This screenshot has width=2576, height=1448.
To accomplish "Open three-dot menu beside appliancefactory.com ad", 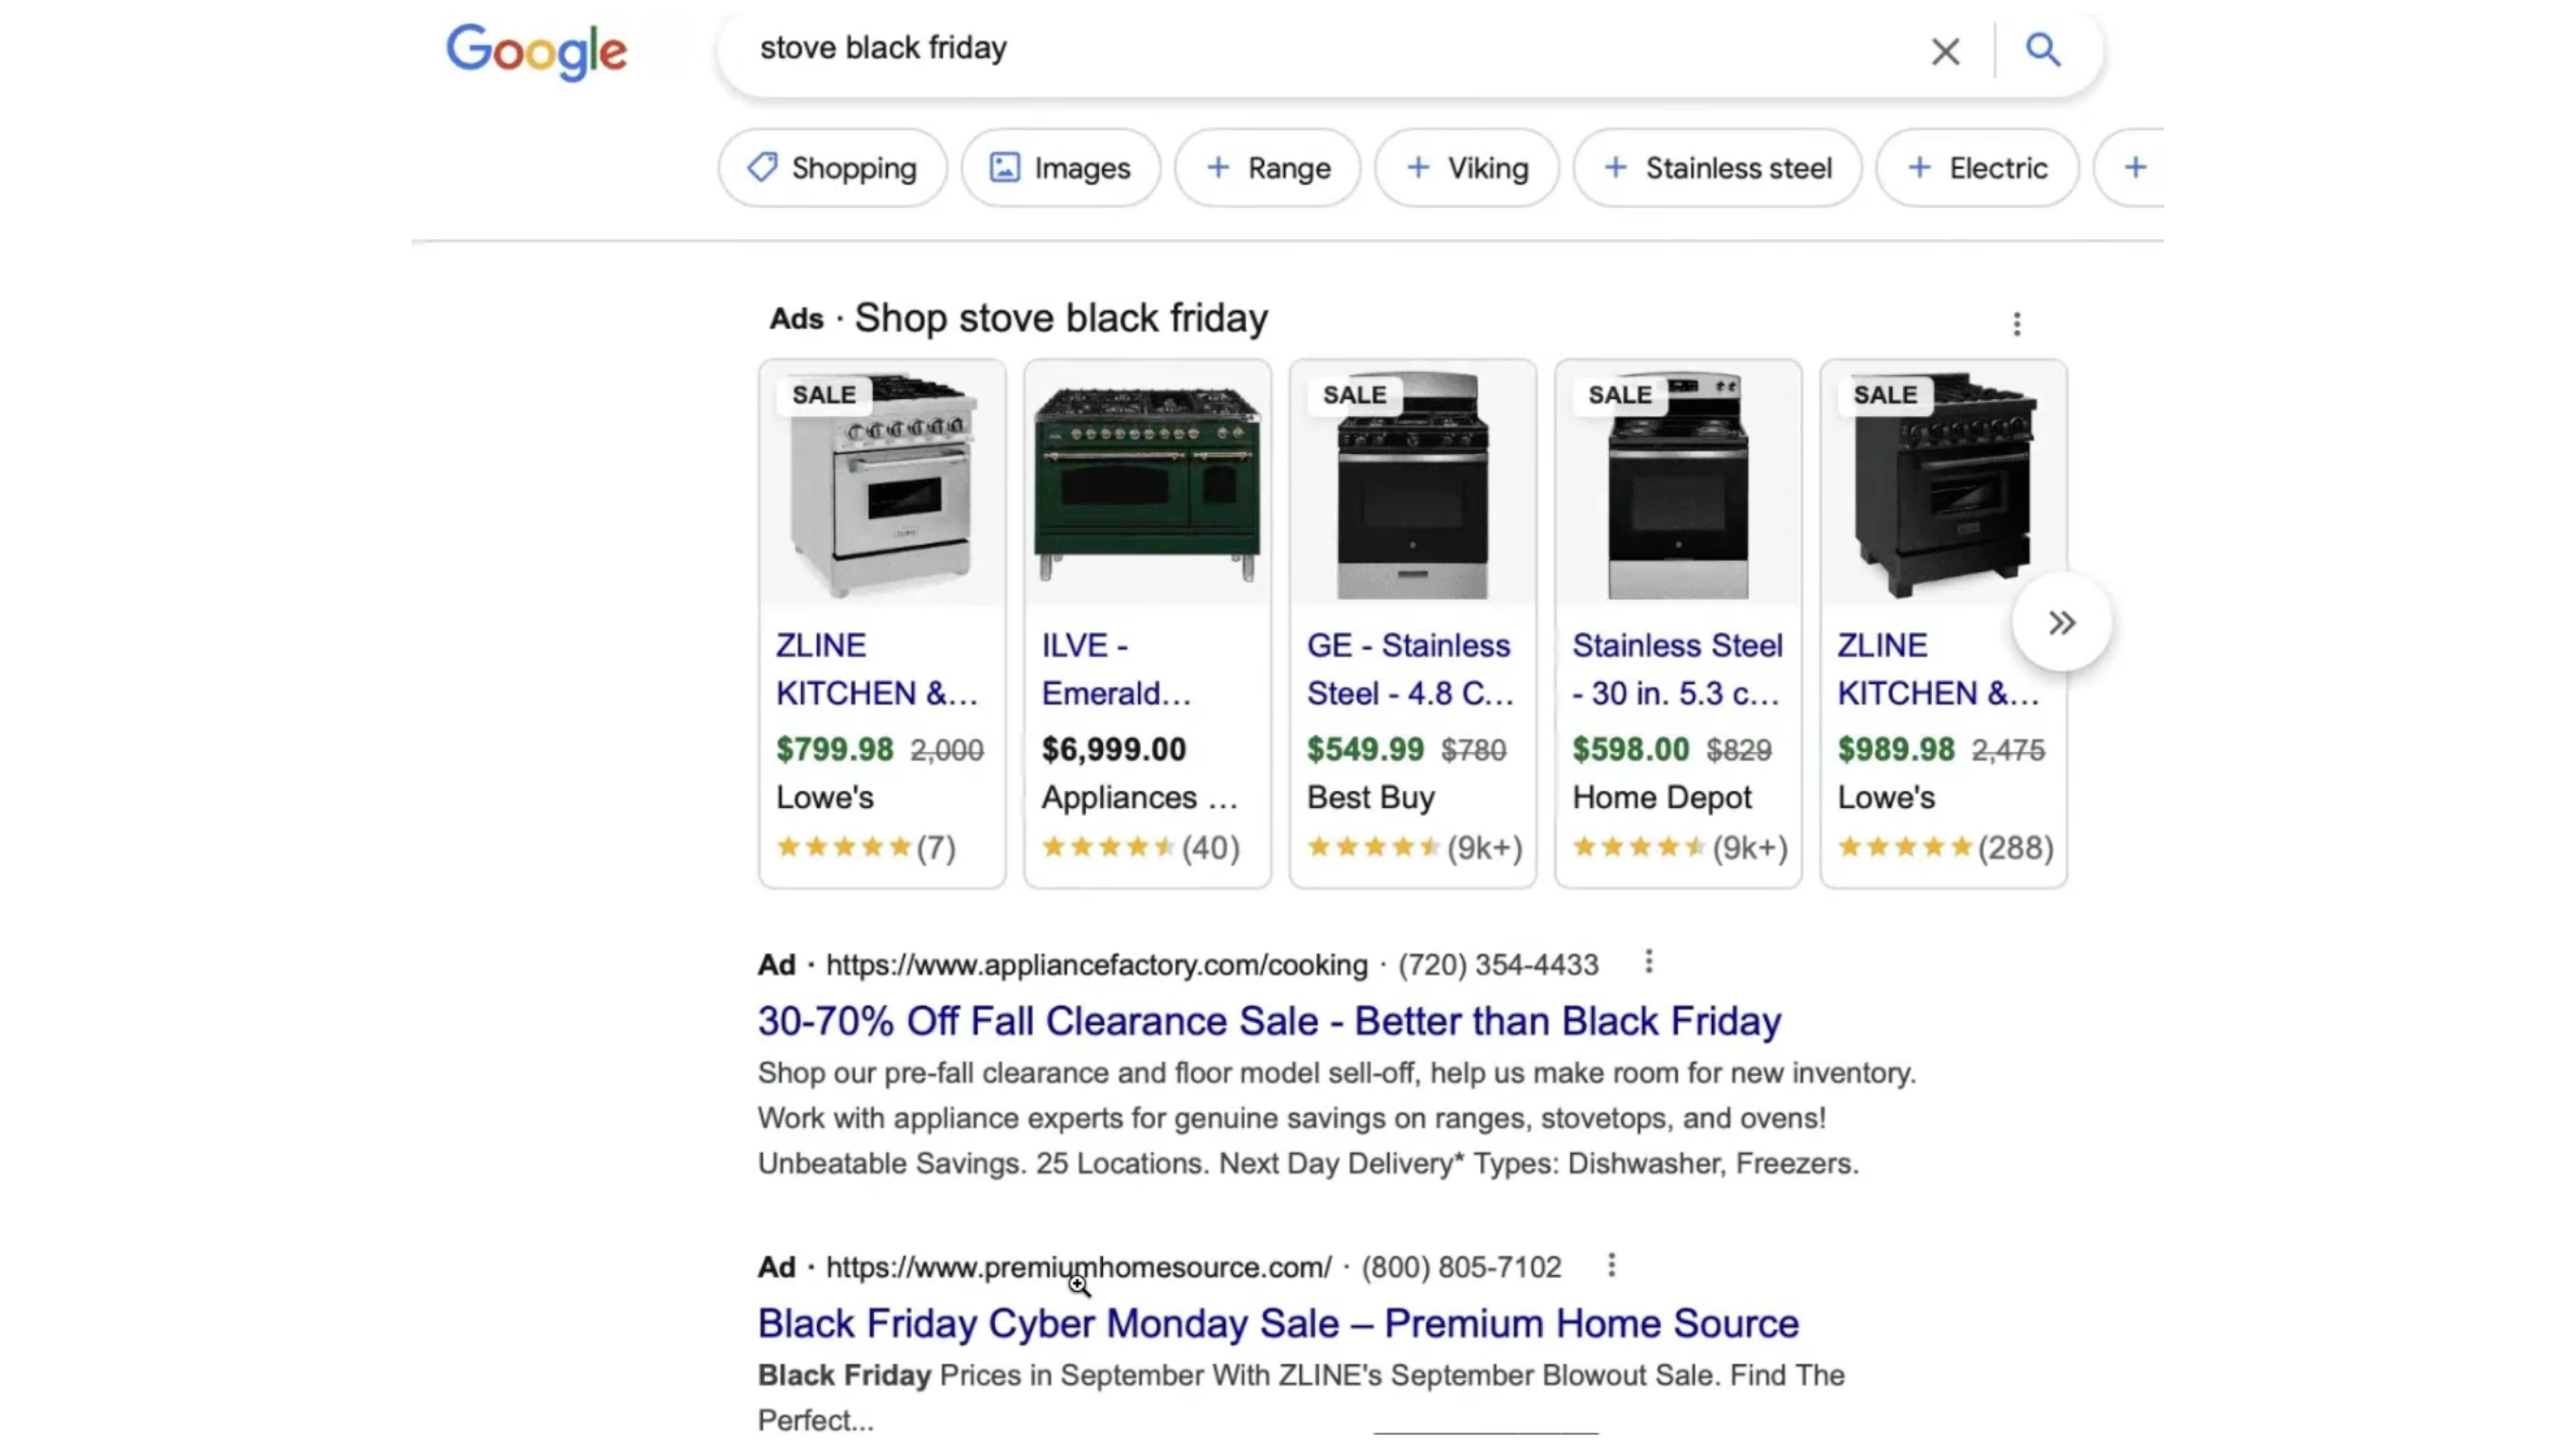I will [x=1648, y=961].
